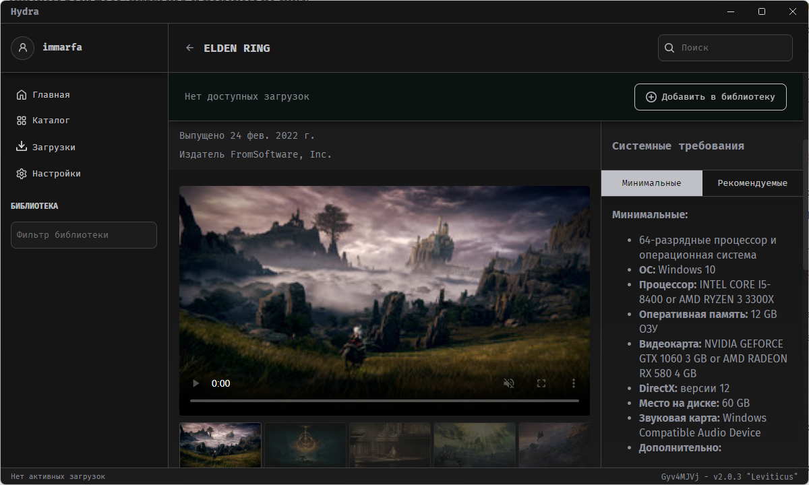809x485 pixels.
Task: Select first landscape screenshot thumbnail
Action: [x=220, y=445]
